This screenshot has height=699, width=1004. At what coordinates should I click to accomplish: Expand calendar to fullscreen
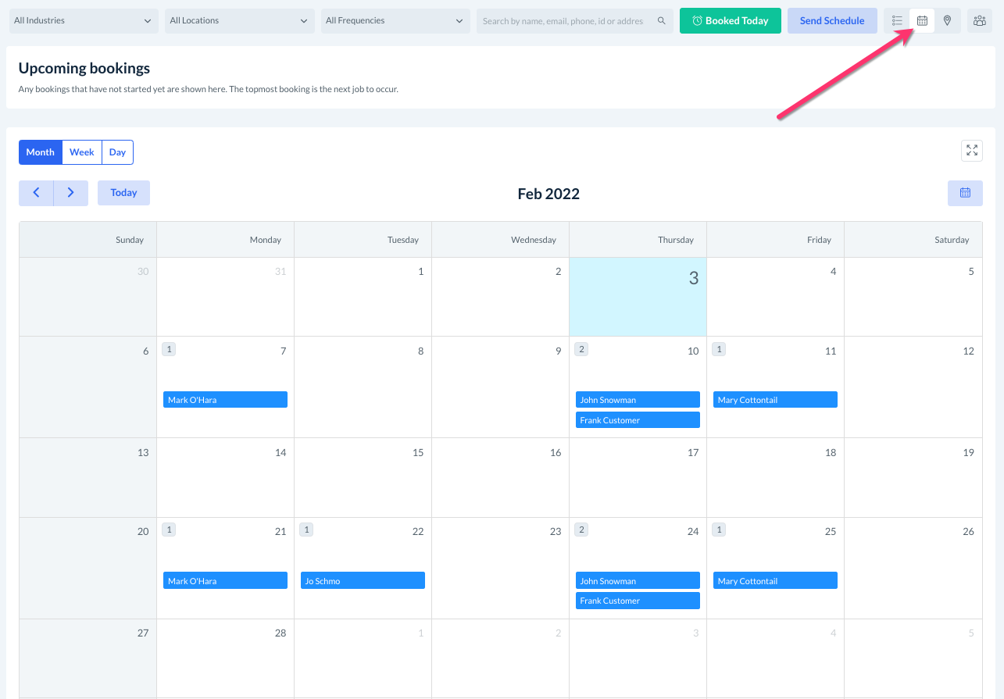coord(972,151)
